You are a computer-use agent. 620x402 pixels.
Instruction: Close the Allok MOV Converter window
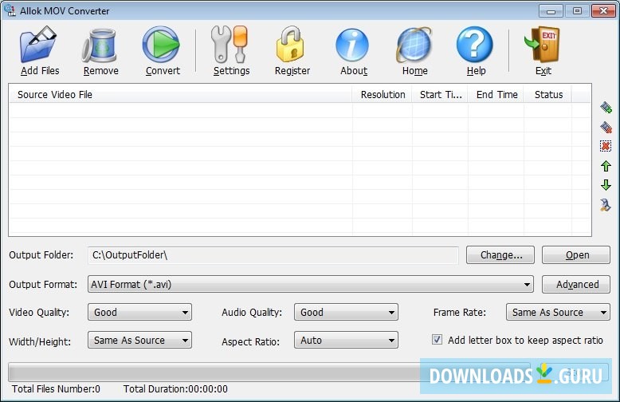coord(603,10)
